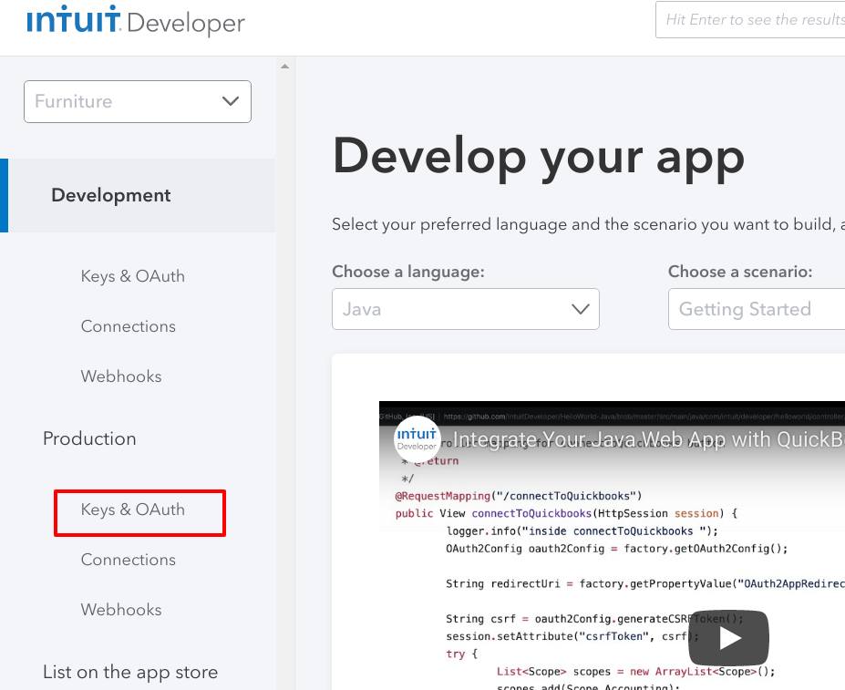The image size is (845, 690).
Task: Open Keys & OAuth under Development
Action: click(x=132, y=276)
